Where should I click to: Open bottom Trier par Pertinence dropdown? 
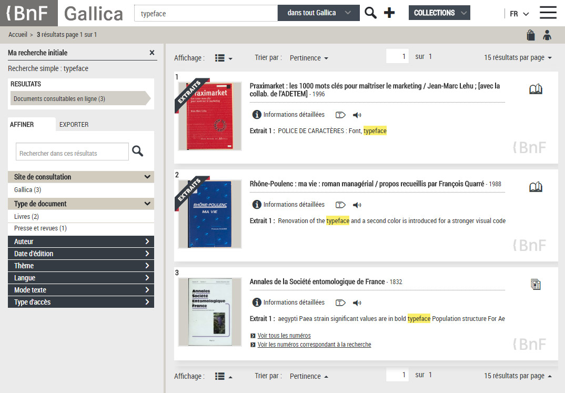point(309,377)
